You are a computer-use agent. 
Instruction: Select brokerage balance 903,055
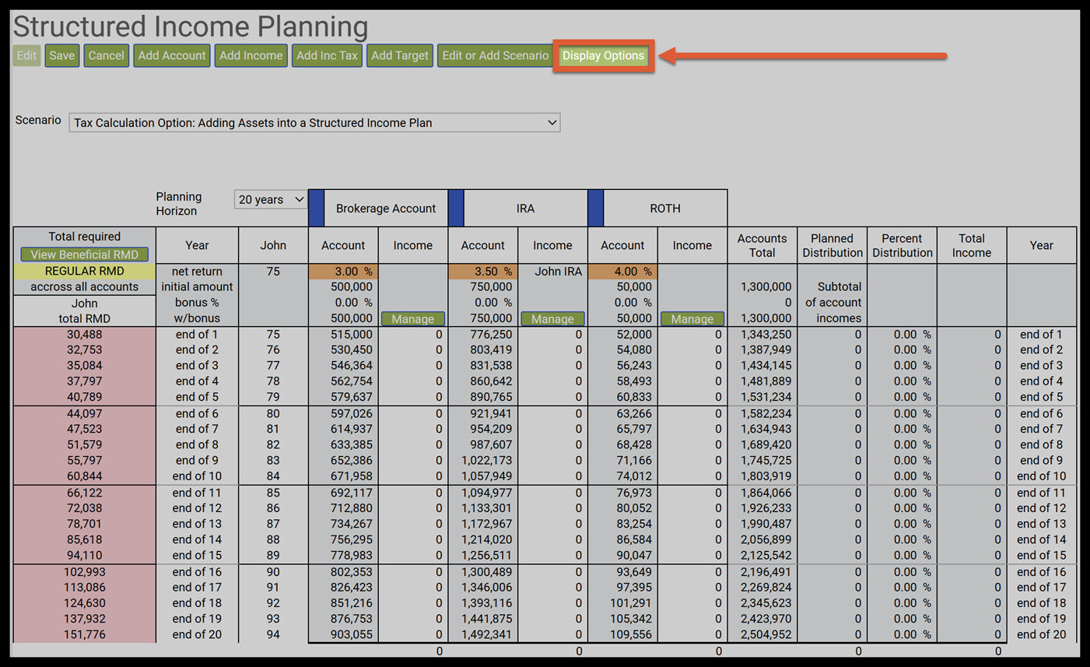tap(352, 635)
